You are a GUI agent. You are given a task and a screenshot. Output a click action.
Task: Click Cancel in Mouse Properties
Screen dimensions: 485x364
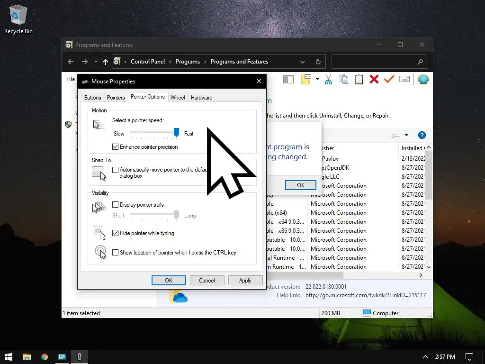[207, 281]
